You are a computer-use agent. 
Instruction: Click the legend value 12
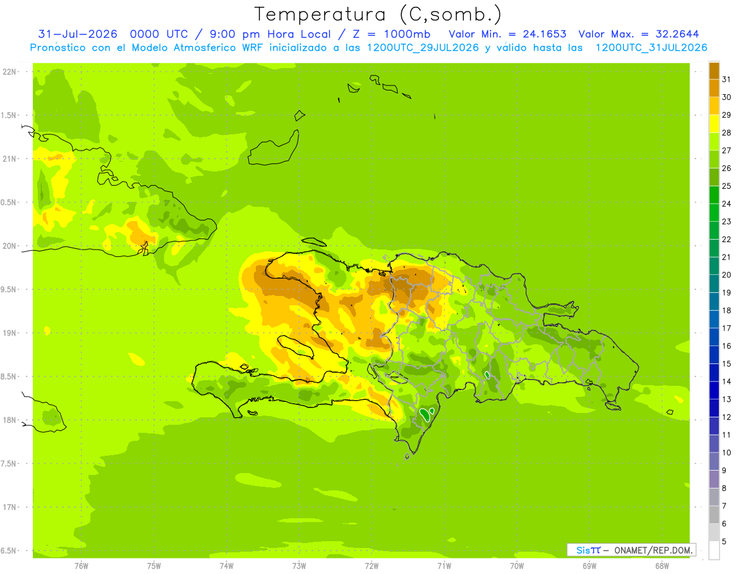pyautogui.click(x=726, y=417)
